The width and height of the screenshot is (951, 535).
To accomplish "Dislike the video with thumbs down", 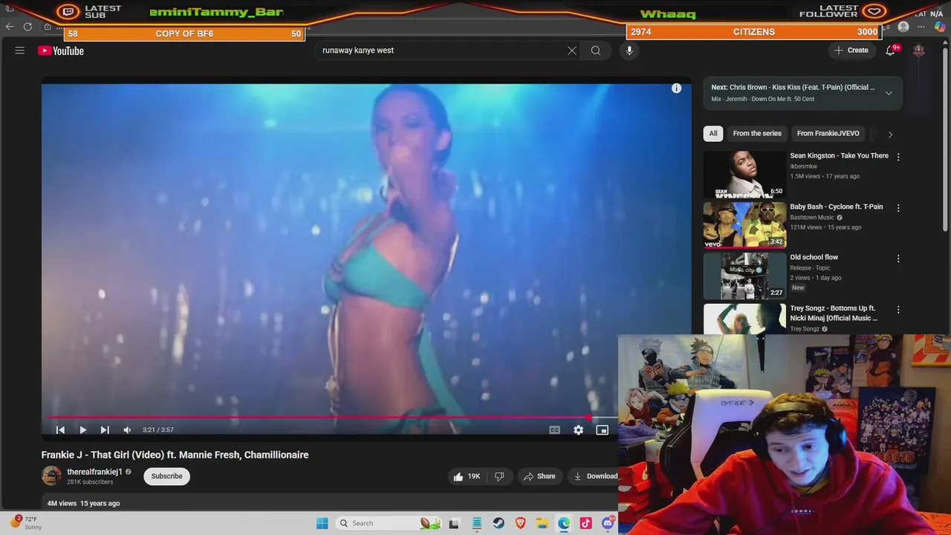I will coord(499,476).
